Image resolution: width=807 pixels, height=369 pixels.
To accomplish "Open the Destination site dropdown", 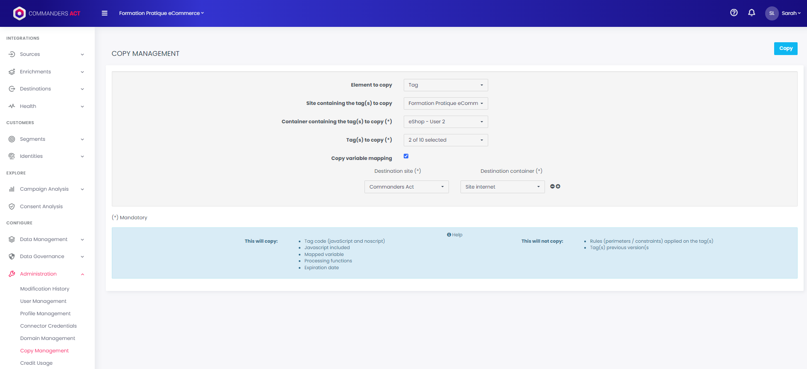I will [x=406, y=187].
